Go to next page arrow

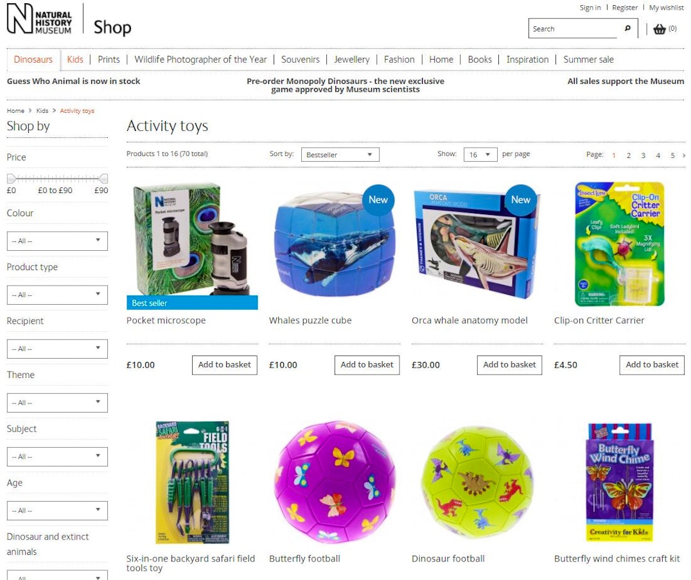pos(683,155)
